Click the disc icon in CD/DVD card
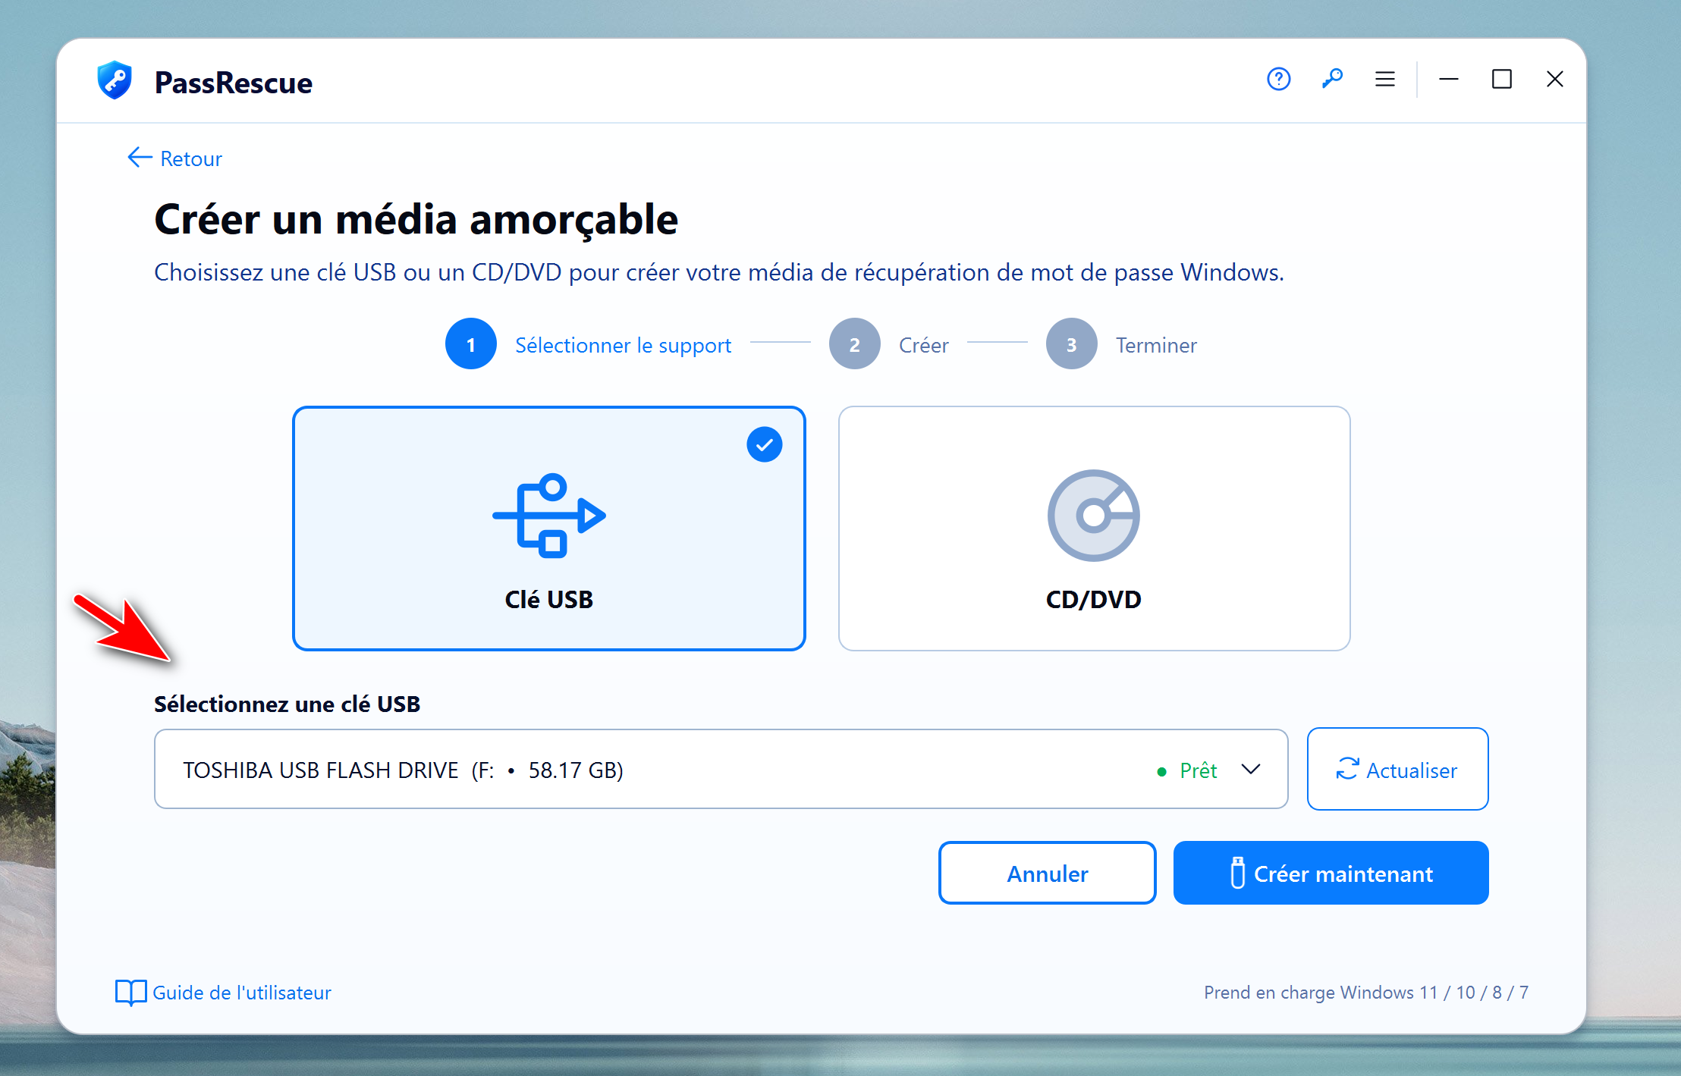Screen dimensions: 1681x1076 [x=1094, y=516]
